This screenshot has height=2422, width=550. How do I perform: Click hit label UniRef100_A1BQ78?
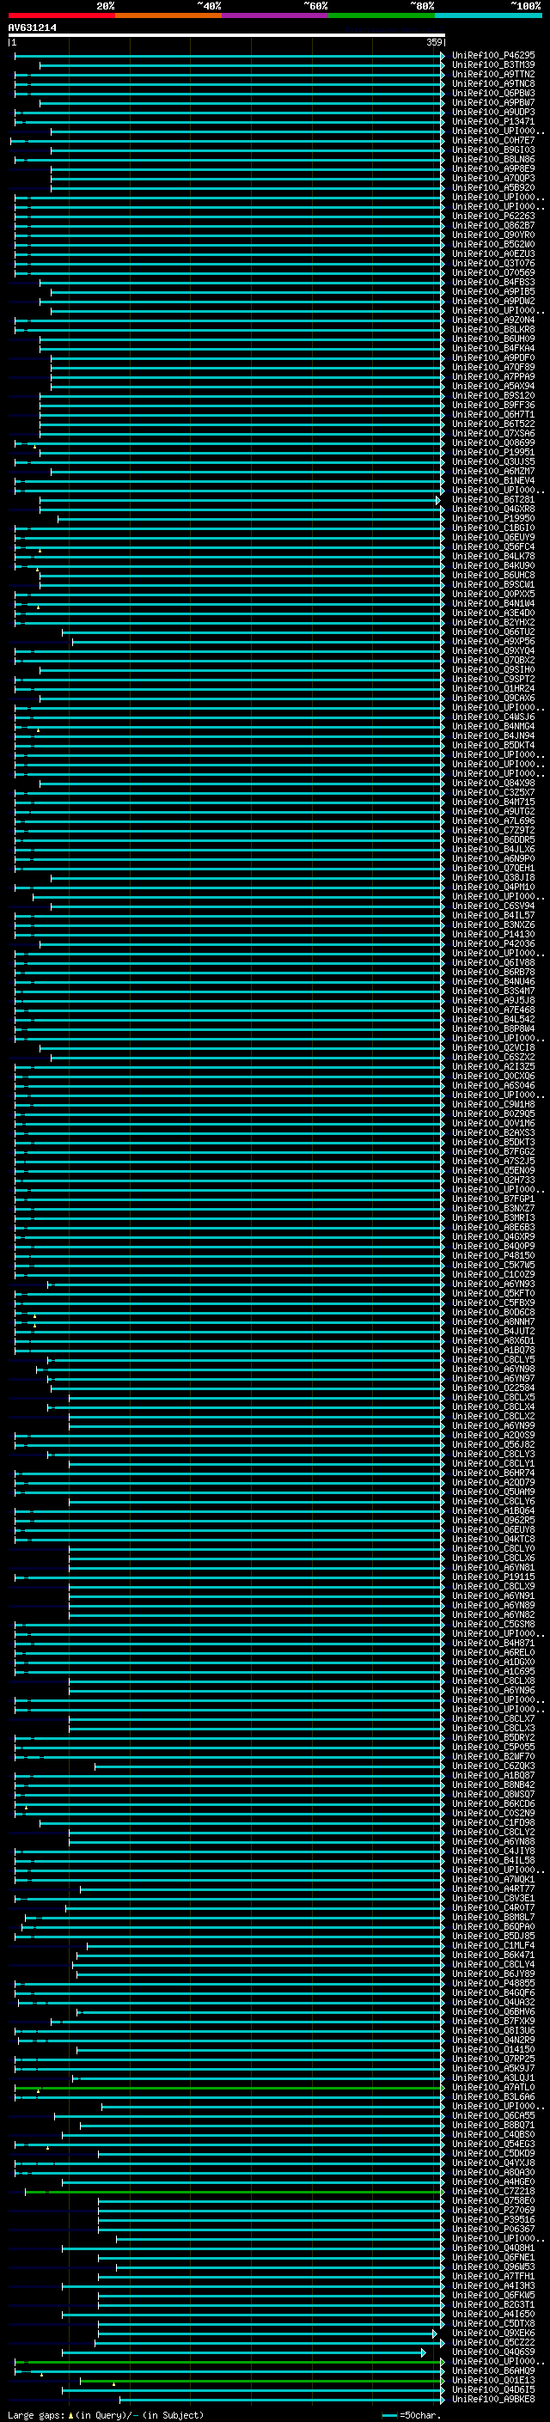(492, 1350)
